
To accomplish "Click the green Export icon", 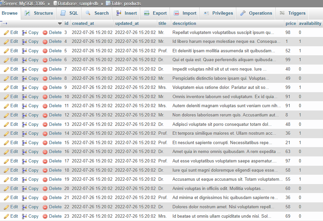I will coord(146,13).
